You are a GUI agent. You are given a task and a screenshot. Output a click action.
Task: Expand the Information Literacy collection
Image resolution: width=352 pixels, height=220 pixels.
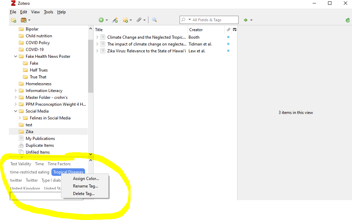click(15, 91)
